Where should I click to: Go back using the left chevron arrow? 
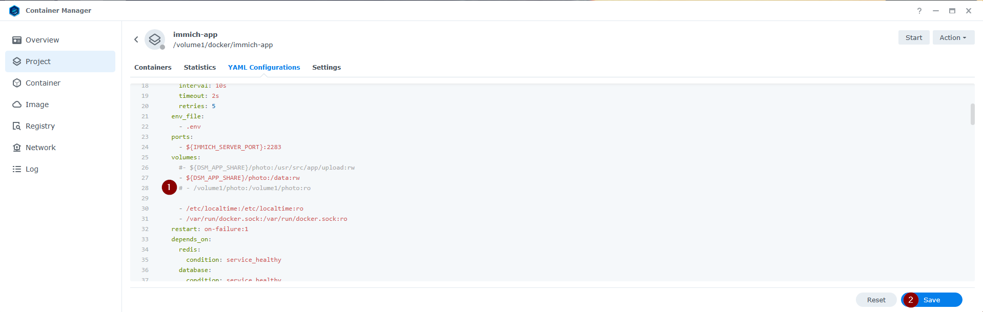(x=136, y=39)
